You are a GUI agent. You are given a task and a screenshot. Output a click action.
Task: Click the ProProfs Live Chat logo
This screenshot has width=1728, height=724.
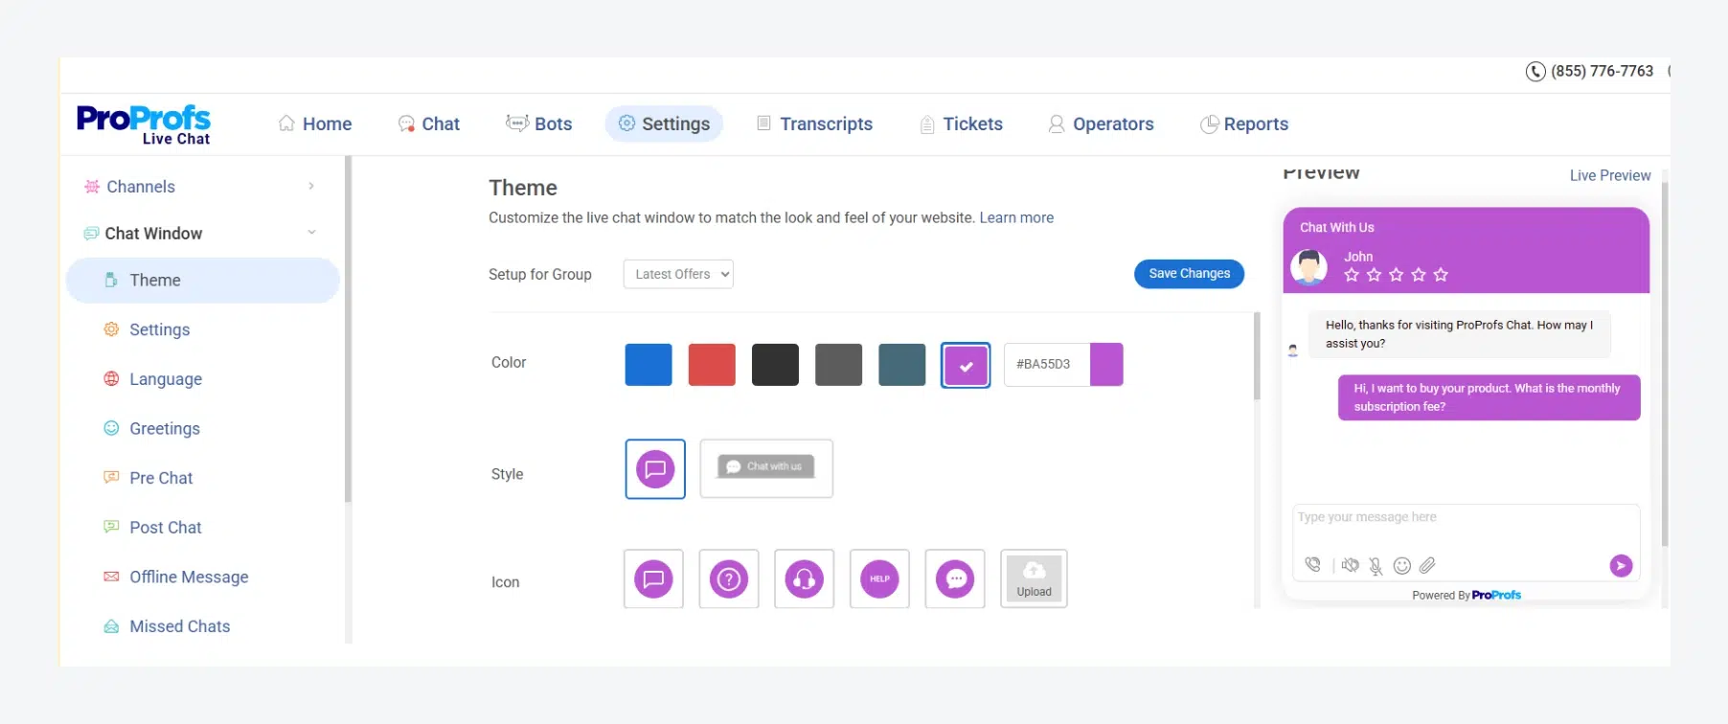coord(144,124)
